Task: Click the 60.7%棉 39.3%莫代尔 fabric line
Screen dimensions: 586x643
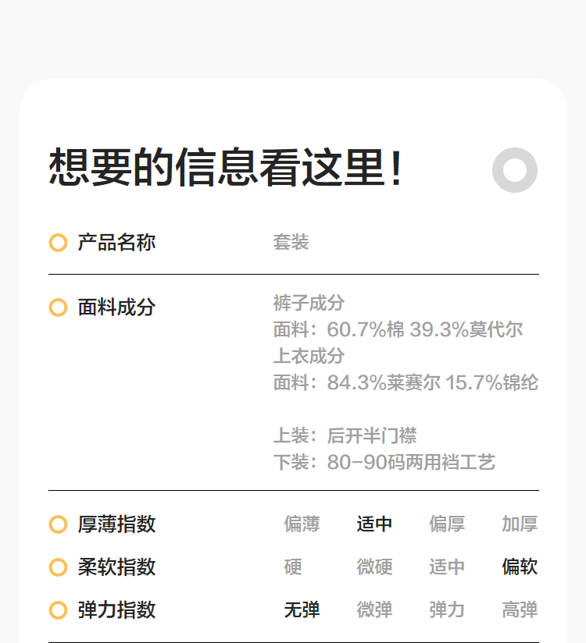Action: point(398,329)
